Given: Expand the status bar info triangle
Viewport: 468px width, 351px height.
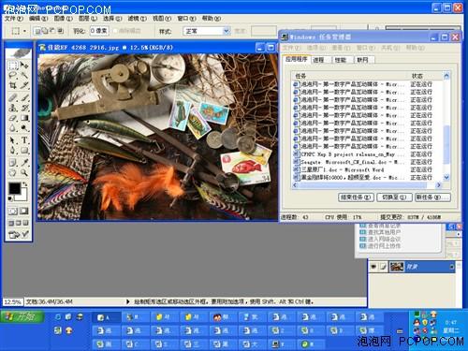Looking at the screenshot, I should tap(127, 301).
